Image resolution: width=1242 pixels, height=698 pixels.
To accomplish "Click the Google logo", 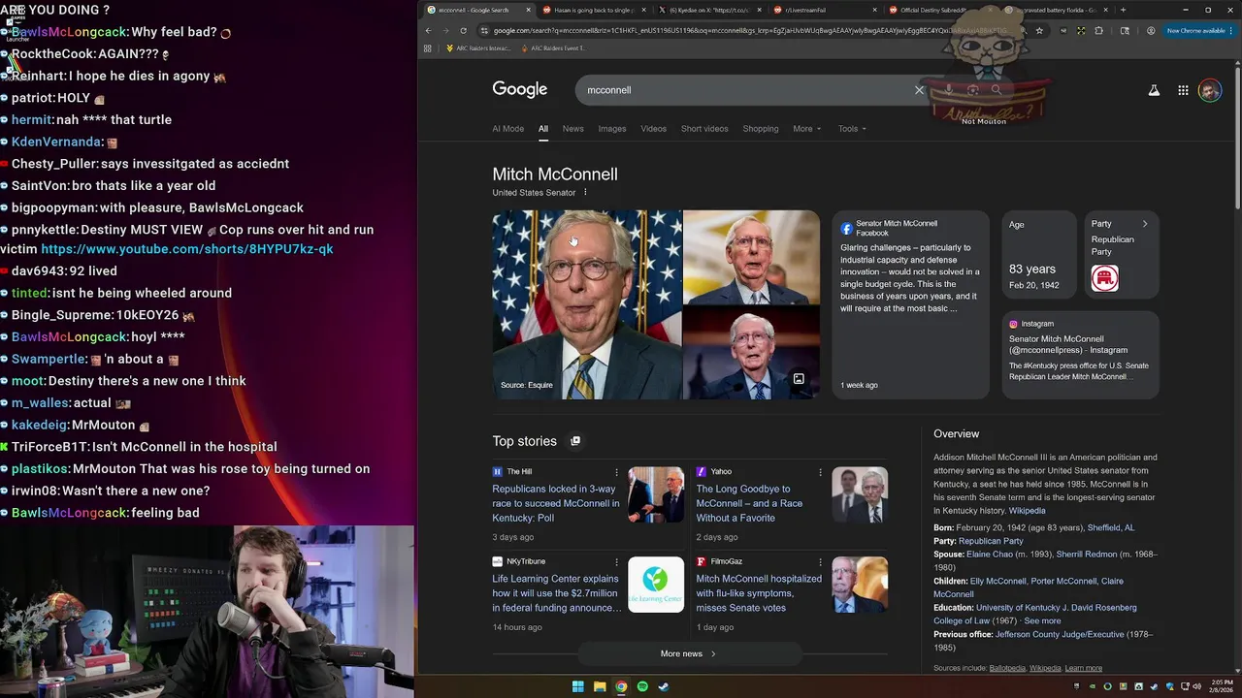I will pos(520,89).
